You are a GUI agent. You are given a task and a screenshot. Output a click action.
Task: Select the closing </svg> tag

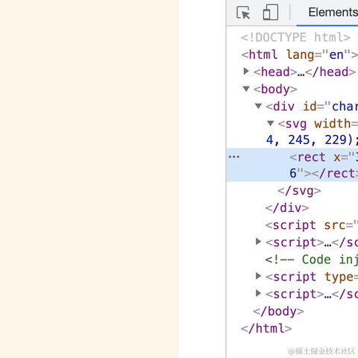coord(299,191)
